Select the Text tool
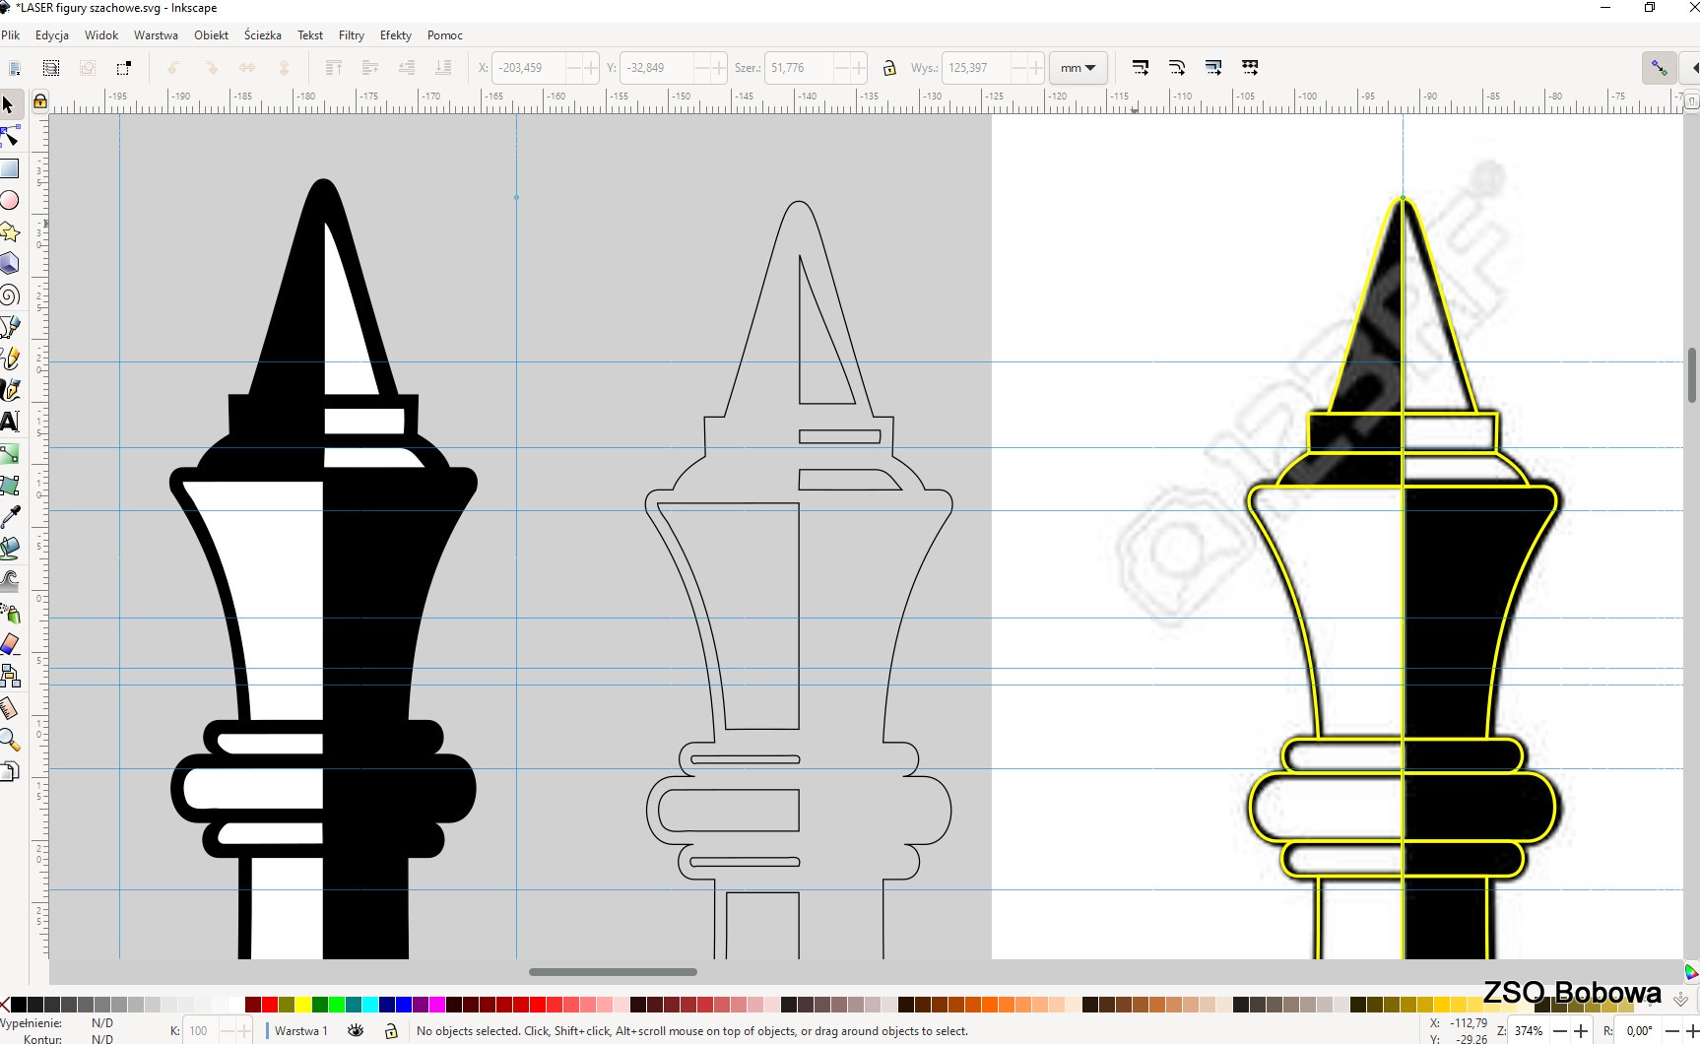The height and width of the screenshot is (1044, 1700). pos(10,422)
